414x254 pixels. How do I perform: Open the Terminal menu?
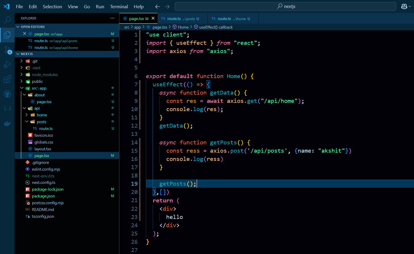[x=119, y=6]
